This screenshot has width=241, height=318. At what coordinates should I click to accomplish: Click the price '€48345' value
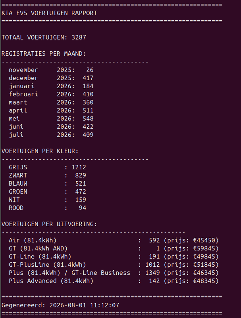(204, 281)
